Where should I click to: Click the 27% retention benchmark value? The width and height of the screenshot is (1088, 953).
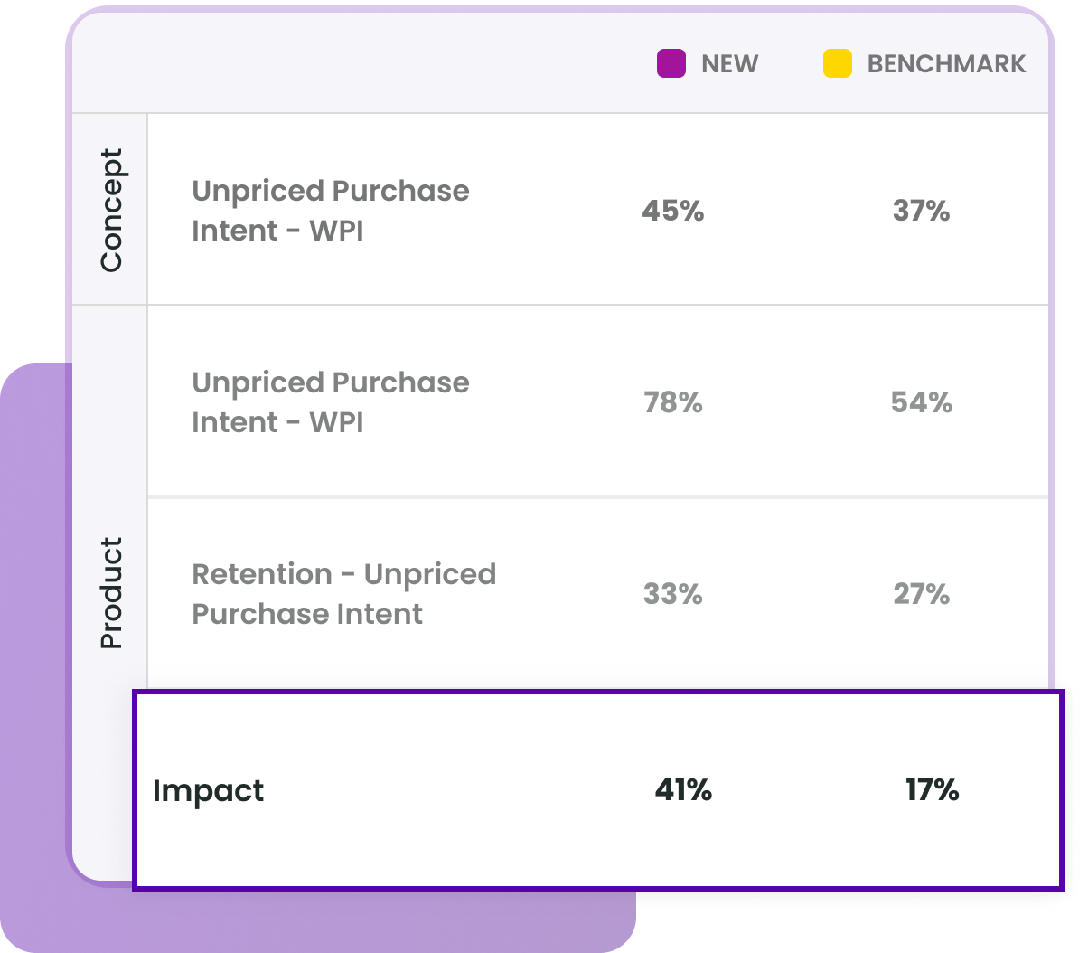921,594
